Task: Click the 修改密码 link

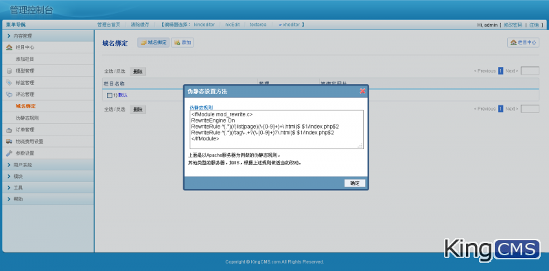Action: point(513,25)
